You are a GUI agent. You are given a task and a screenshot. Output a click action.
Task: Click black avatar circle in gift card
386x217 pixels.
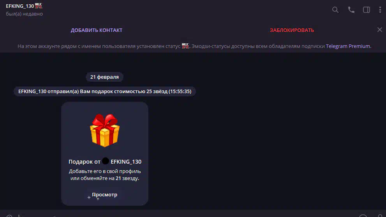click(x=106, y=161)
